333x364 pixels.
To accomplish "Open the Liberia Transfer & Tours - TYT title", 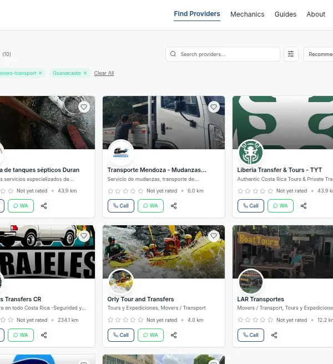I will click(x=280, y=170).
